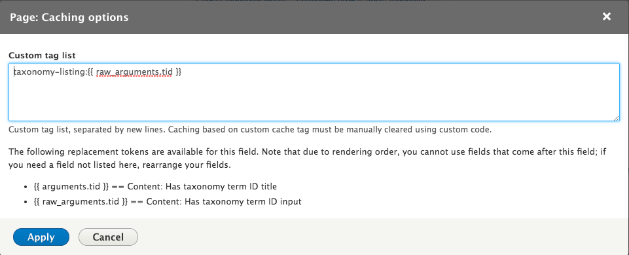The height and width of the screenshot is (255, 629).
Task: Click the help text about new line separation
Action: point(250,130)
